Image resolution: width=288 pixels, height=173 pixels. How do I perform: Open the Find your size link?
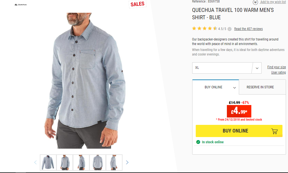pos(276,67)
